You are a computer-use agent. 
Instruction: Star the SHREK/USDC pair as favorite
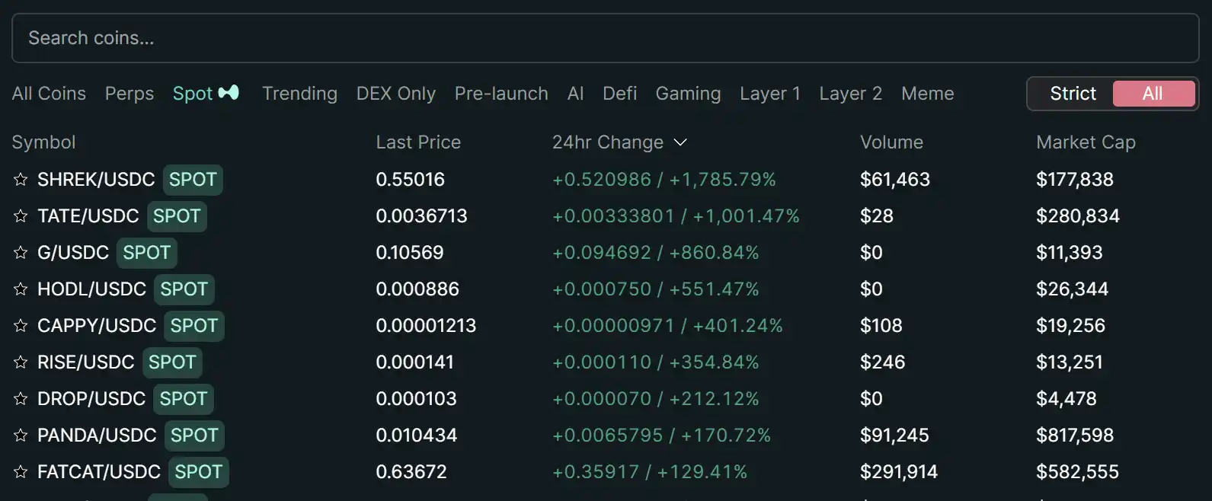coord(21,180)
